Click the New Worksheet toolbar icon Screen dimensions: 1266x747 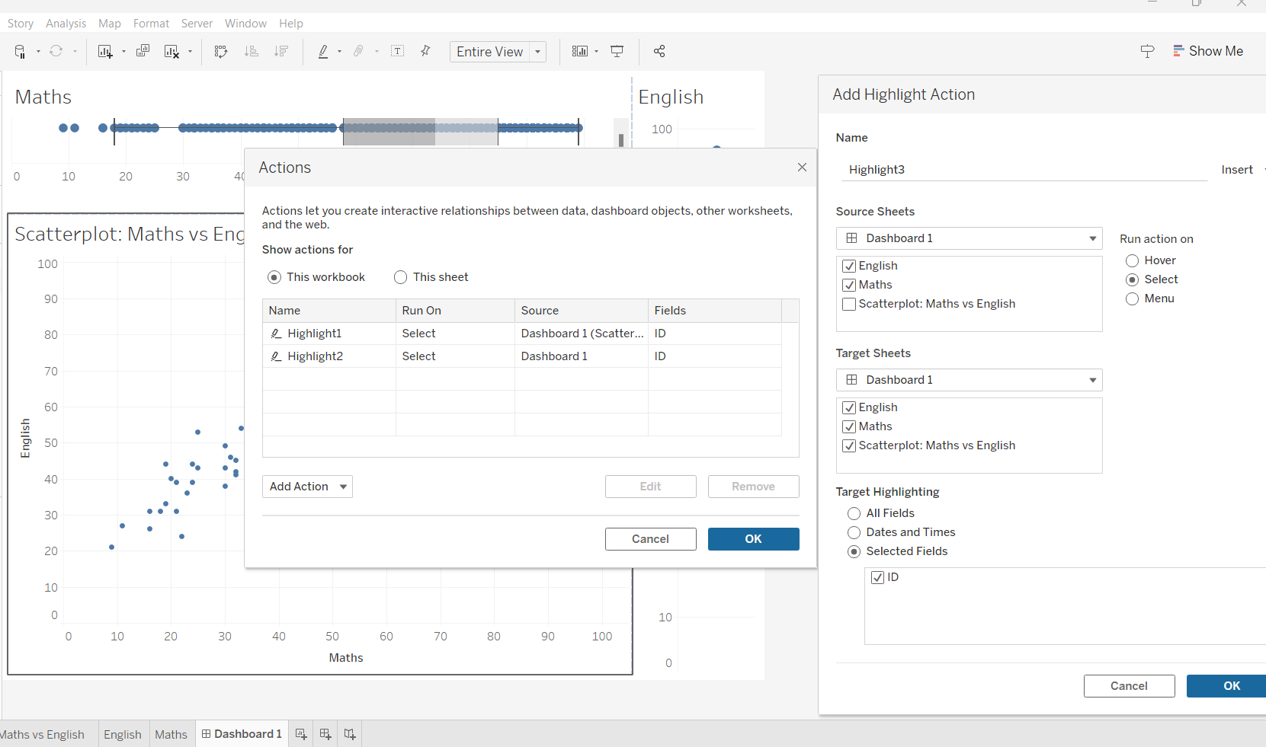point(104,52)
